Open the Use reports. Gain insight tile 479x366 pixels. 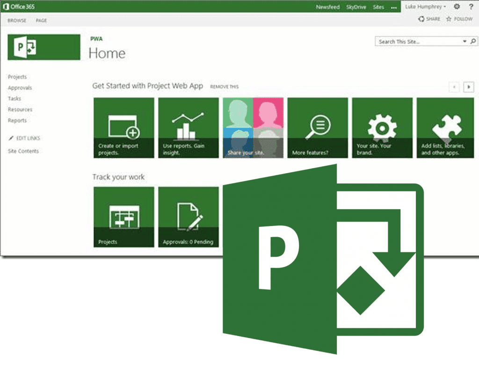pos(189,128)
